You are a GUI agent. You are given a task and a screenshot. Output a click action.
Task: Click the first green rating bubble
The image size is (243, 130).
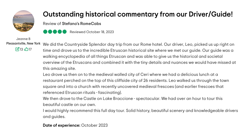click(x=45, y=32)
